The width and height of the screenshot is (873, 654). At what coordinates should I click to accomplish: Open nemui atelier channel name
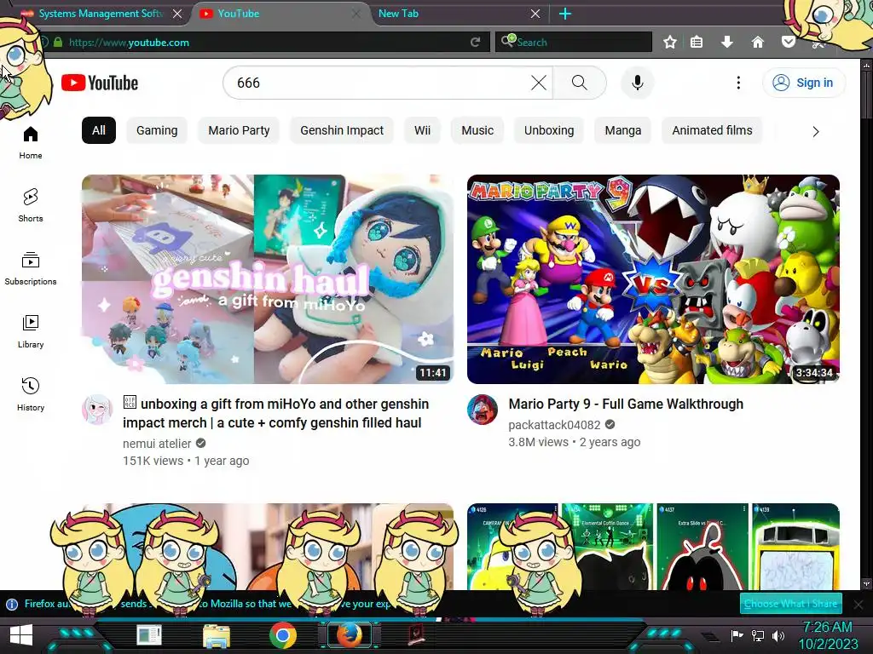click(157, 443)
